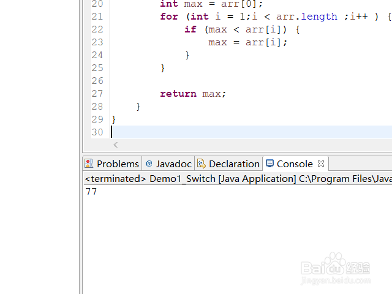The width and height of the screenshot is (392, 294).
Task: Click the Problems tab icon
Action: click(x=89, y=164)
